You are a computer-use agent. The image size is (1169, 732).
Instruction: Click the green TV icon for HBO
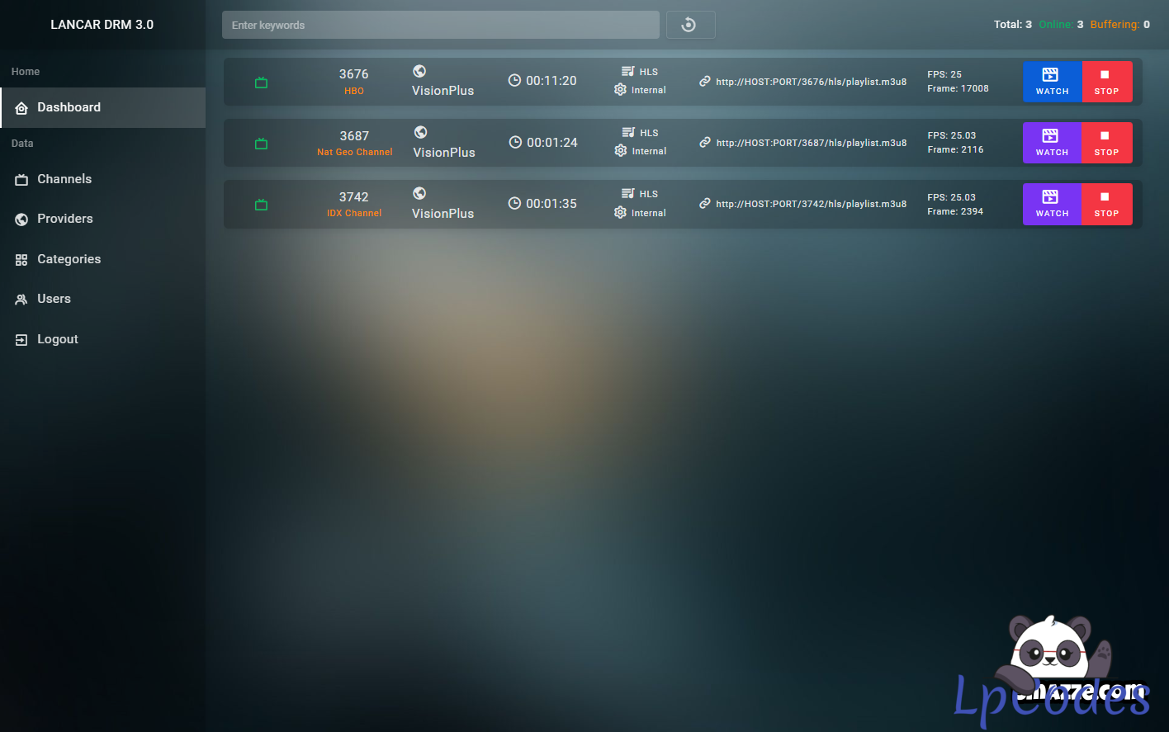click(262, 83)
